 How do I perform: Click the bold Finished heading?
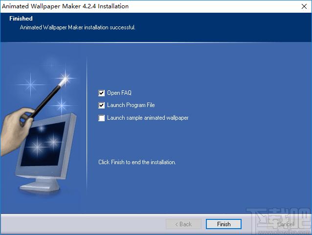21,19
